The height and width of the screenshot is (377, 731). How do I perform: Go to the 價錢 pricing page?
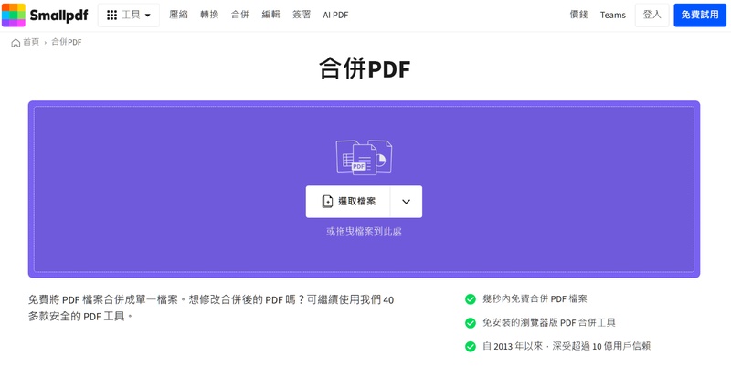coord(578,15)
